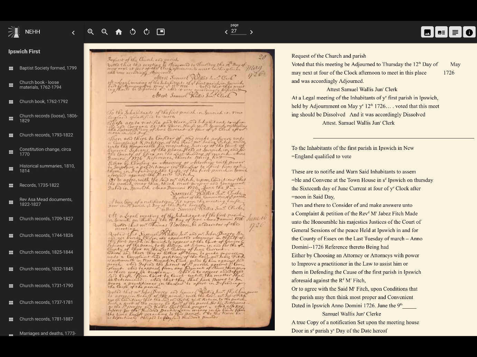Open the information panel
The width and height of the screenshot is (477, 357).
[469, 32]
